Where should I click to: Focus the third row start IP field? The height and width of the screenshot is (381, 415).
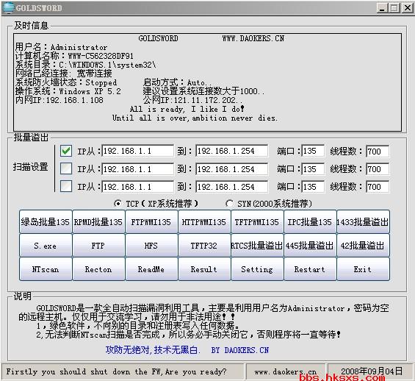click(137, 187)
